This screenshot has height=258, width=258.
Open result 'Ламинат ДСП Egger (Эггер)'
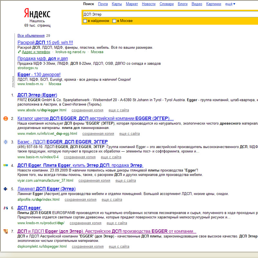coord(46,189)
